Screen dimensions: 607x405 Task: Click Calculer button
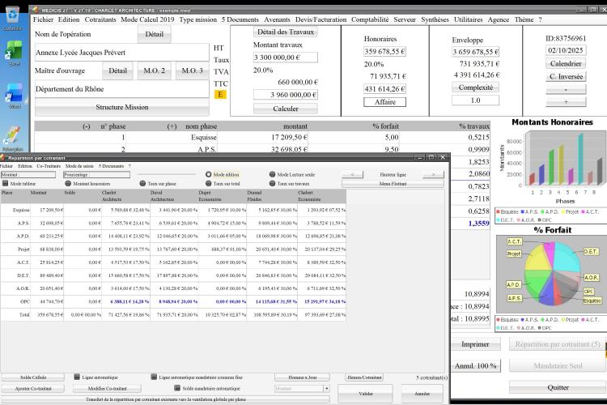tap(286, 109)
